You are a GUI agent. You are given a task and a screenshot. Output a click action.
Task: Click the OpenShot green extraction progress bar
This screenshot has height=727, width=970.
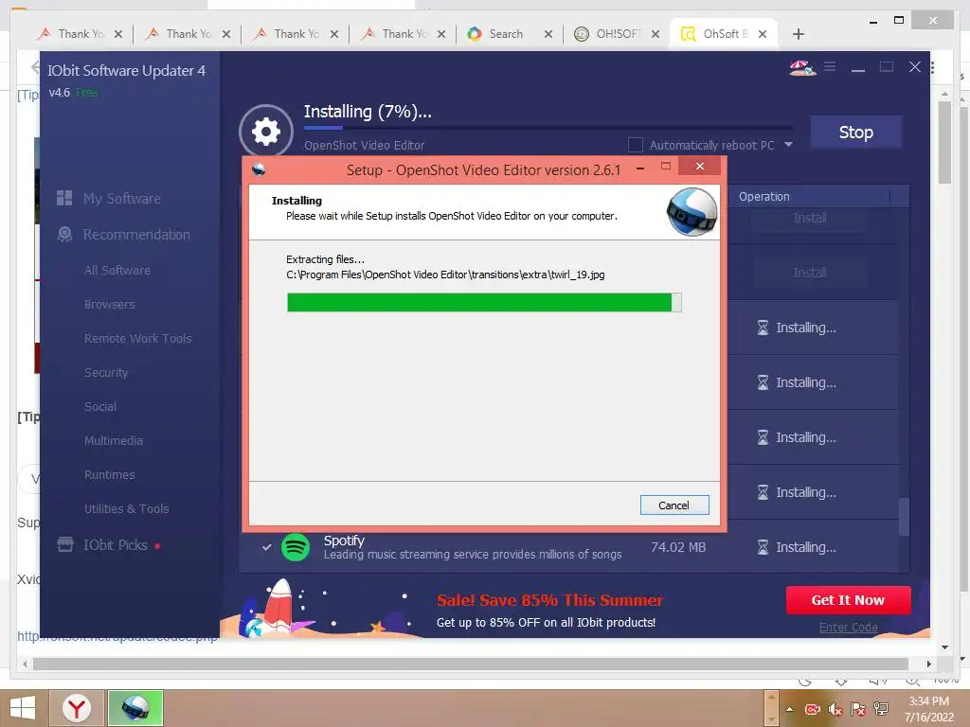pyautogui.click(x=484, y=302)
